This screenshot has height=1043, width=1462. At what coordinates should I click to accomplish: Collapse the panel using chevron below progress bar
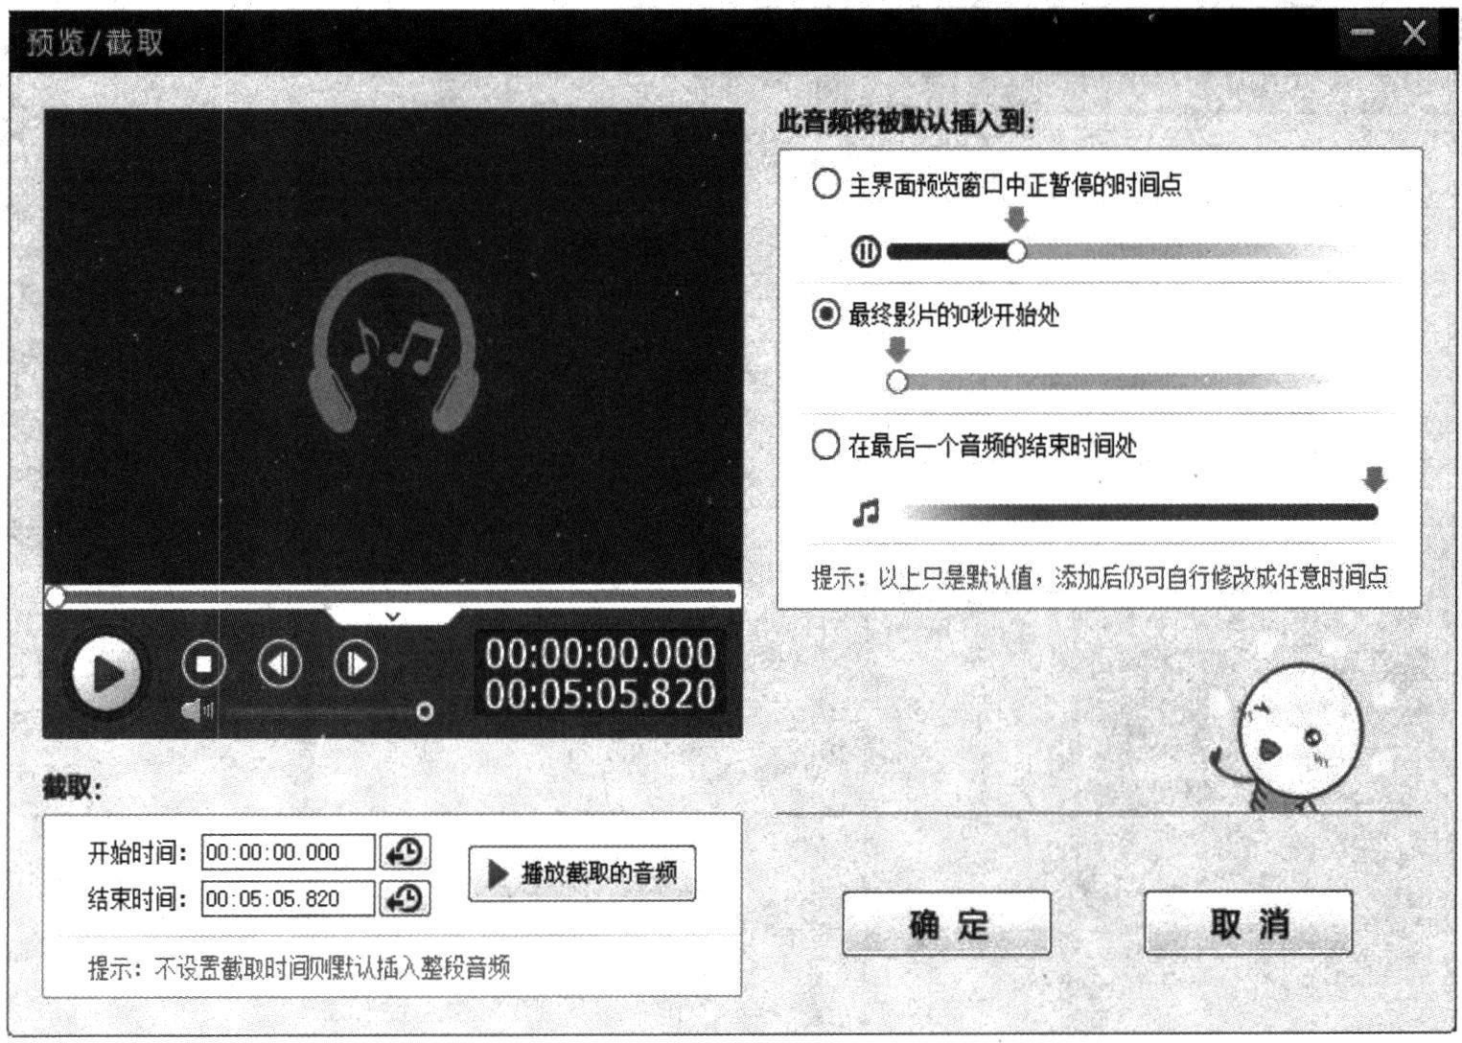click(x=392, y=616)
